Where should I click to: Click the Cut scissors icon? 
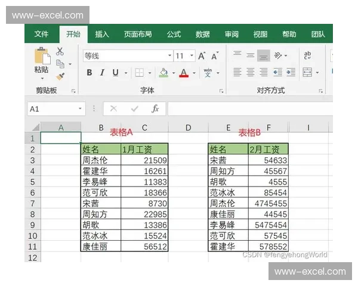(x=60, y=51)
